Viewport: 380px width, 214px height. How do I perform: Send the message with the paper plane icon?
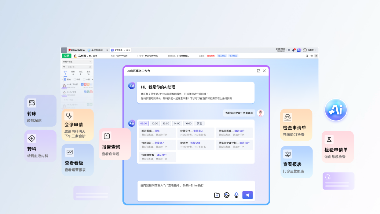(x=247, y=195)
